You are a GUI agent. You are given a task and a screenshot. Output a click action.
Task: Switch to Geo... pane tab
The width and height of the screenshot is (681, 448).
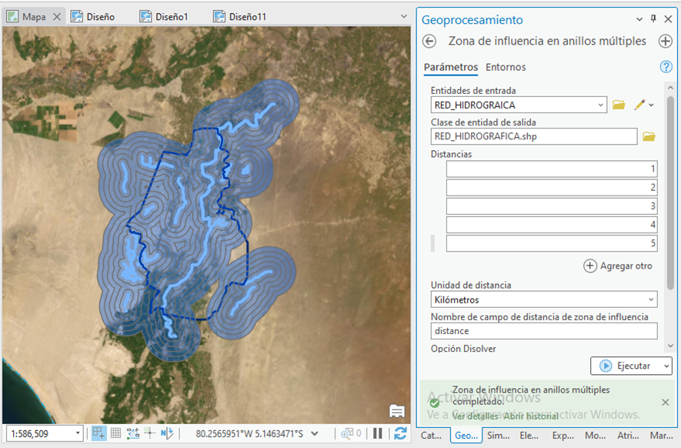[x=466, y=436]
